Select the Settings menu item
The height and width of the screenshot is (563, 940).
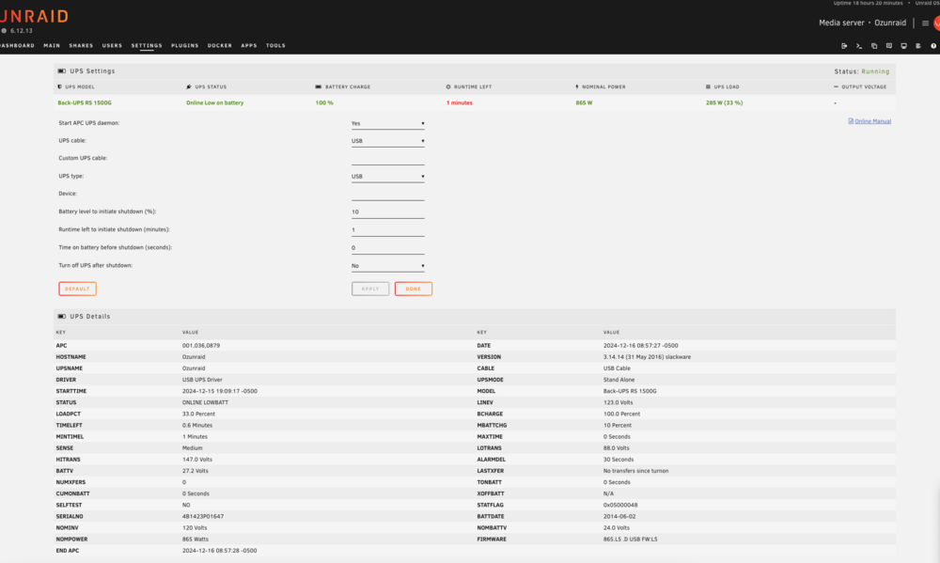(x=147, y=45)
